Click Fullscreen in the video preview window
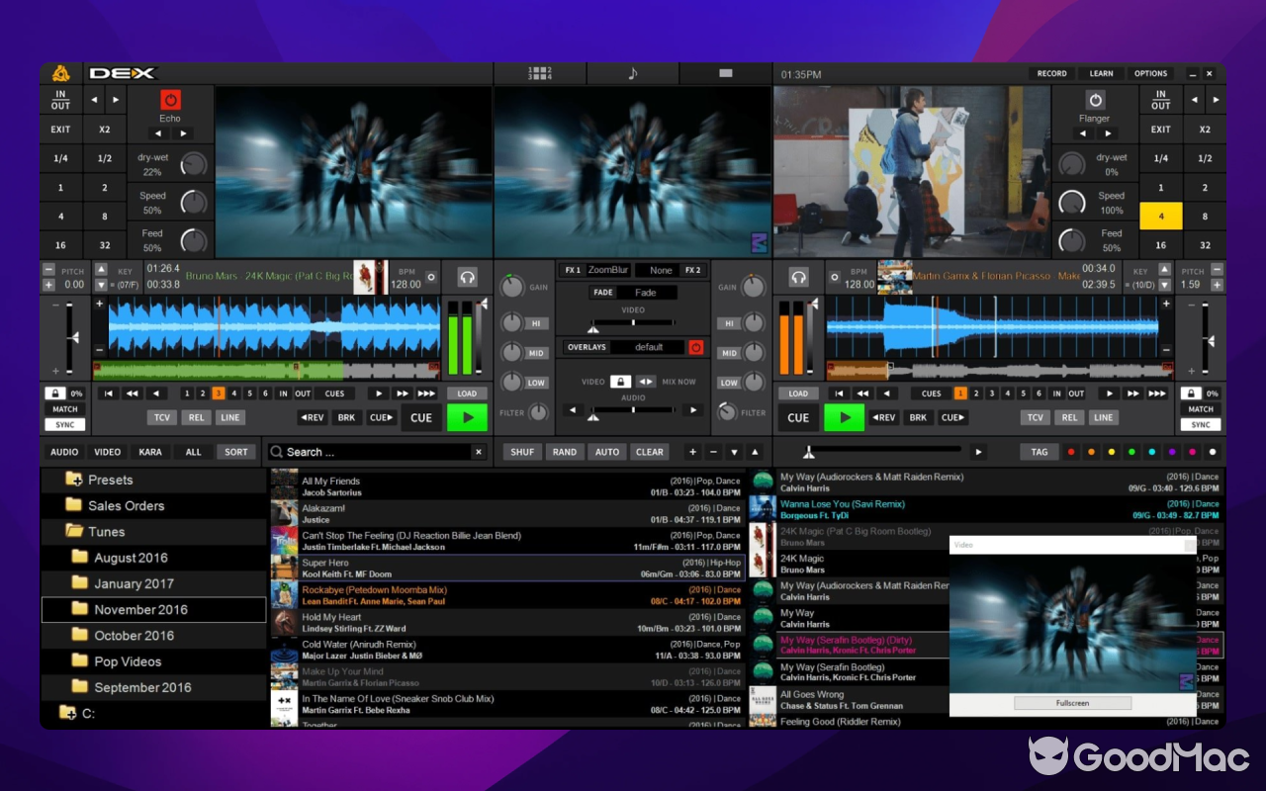1266x791 pixels. [1072, 703]
